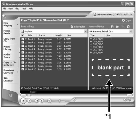Open the Tools menu
The height and width of the screenshot is (119, 136).
point(24,9)
